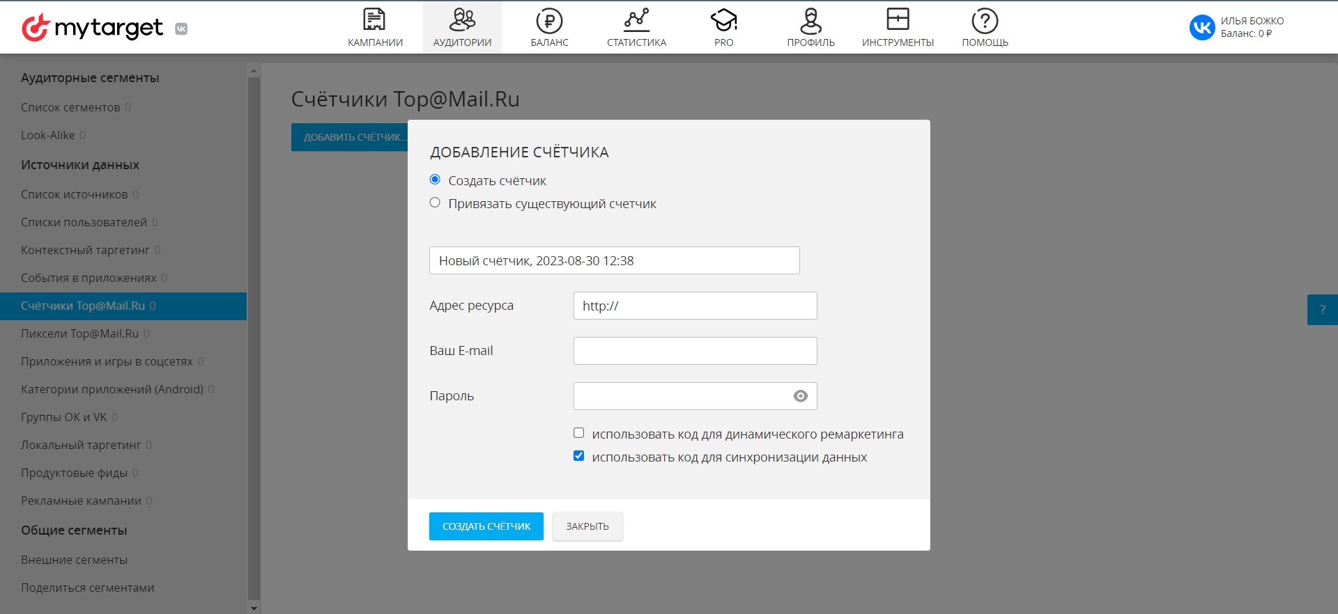This screenshot has width=1338, height=614.
Task: Click the Ваш E-mail input field
Action: click(x=695, y=351)
